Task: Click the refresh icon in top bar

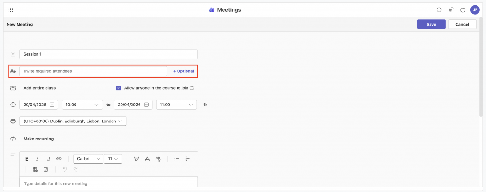Action: [462, 10]
